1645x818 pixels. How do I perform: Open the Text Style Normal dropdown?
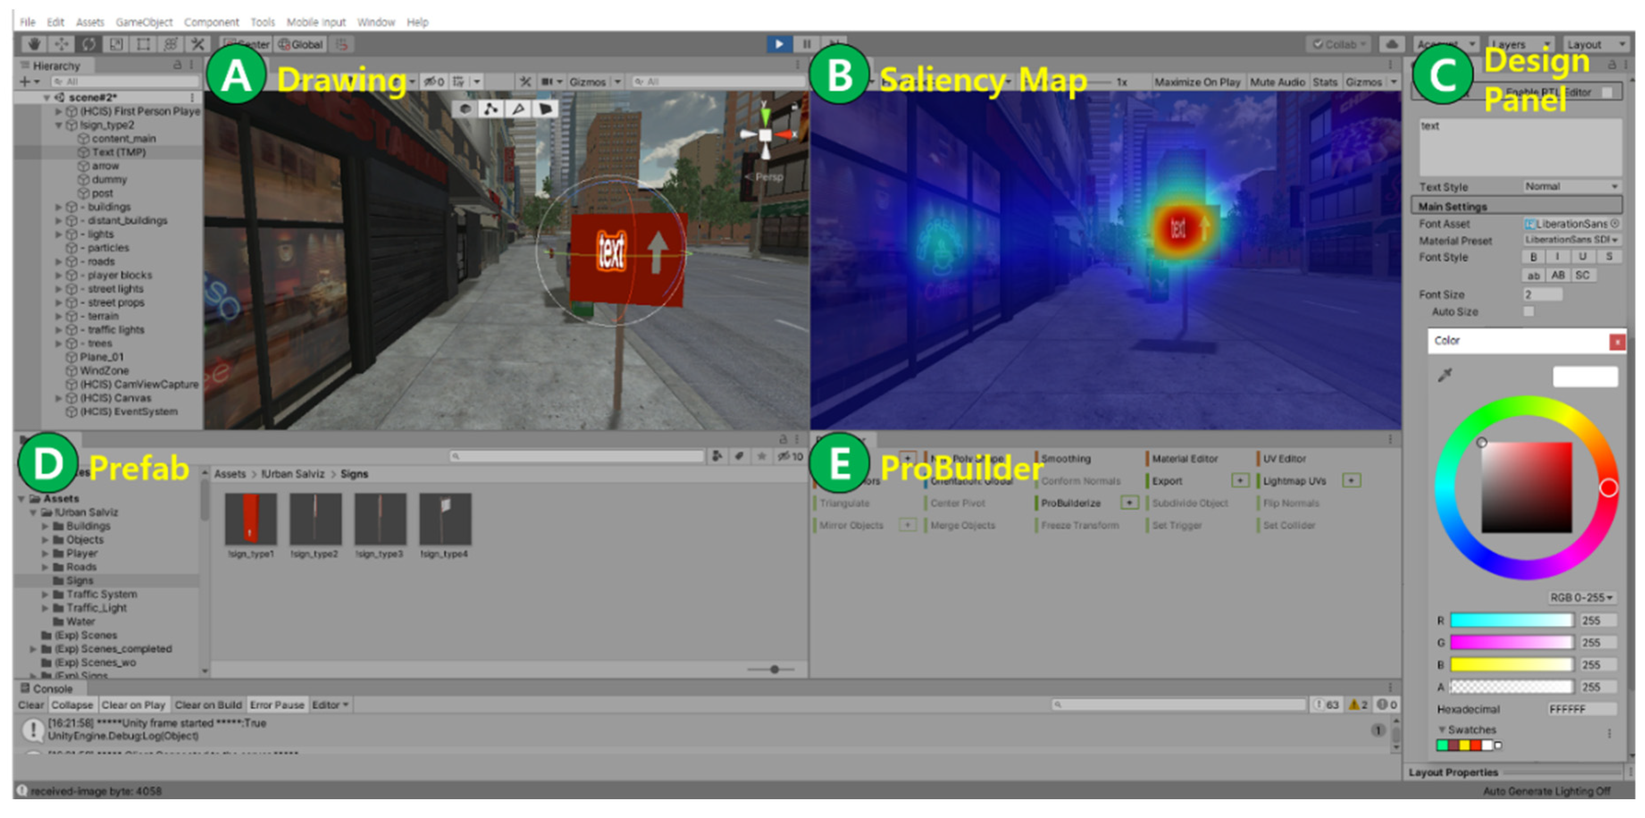click(1571, 187)
